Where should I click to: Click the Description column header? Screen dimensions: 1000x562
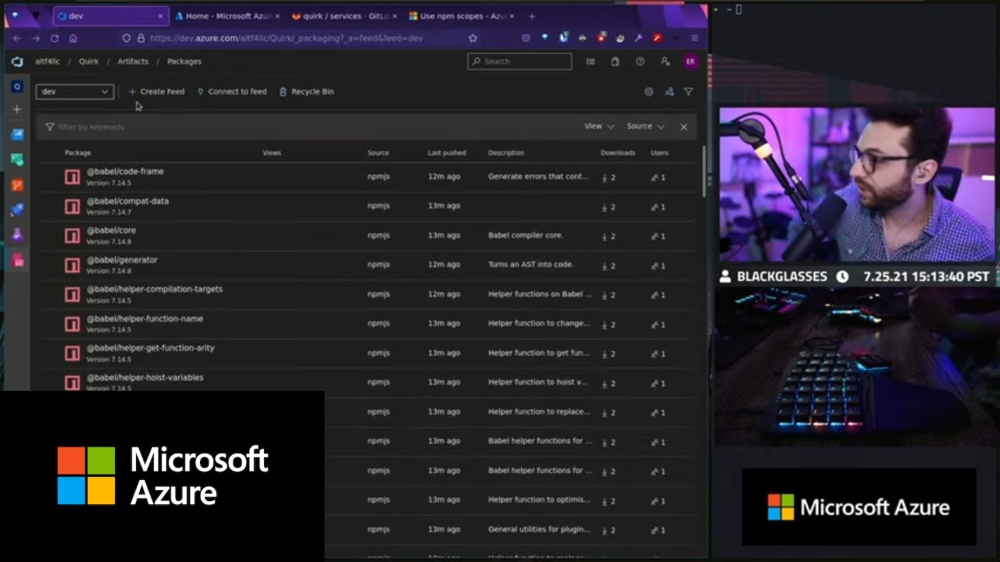(506, 153)
